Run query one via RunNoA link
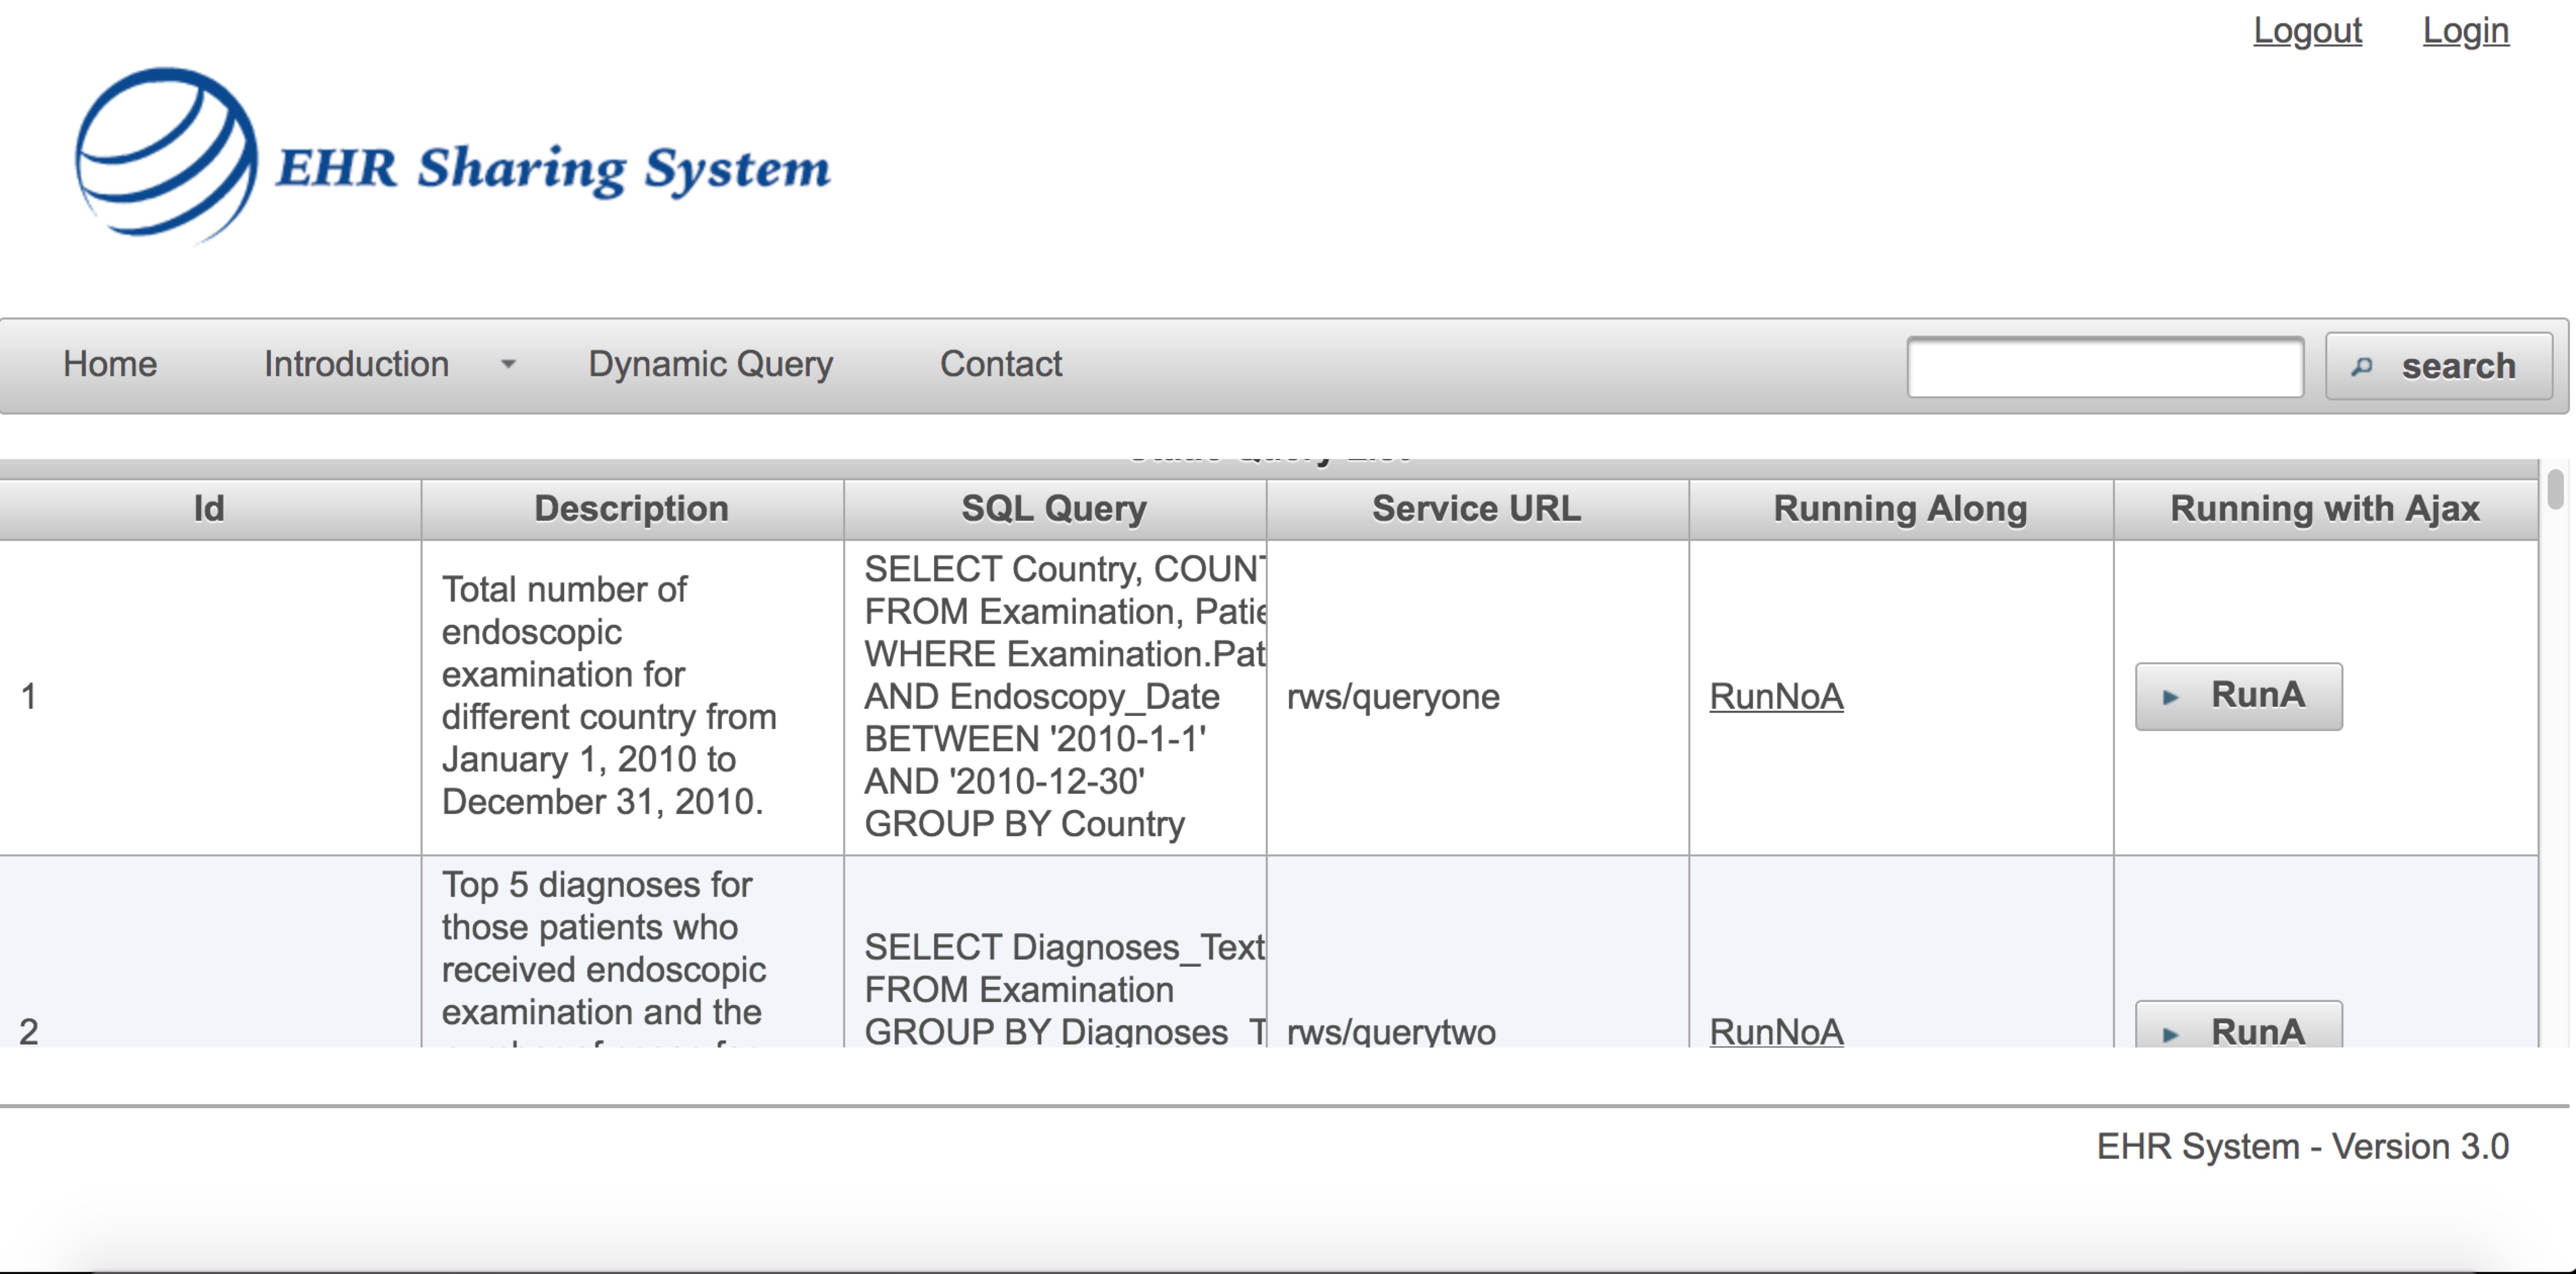This screenshot has width=2576, height=1274. pyautogui.click(x=1776, y=696)
